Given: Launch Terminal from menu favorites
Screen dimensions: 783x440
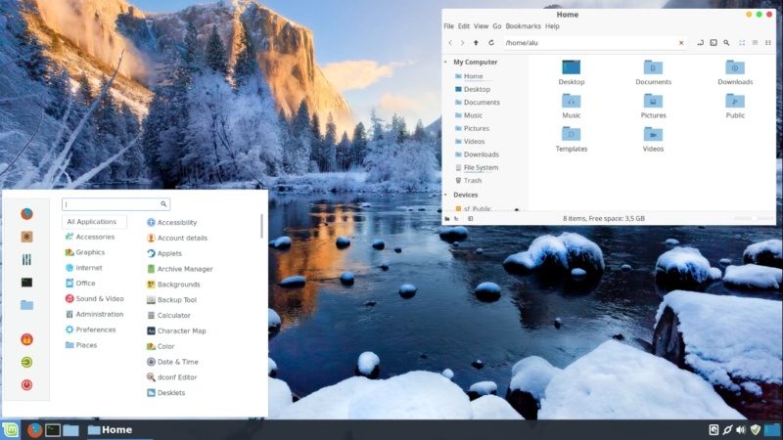Looking at the screenshot, I should coord(27,283).
